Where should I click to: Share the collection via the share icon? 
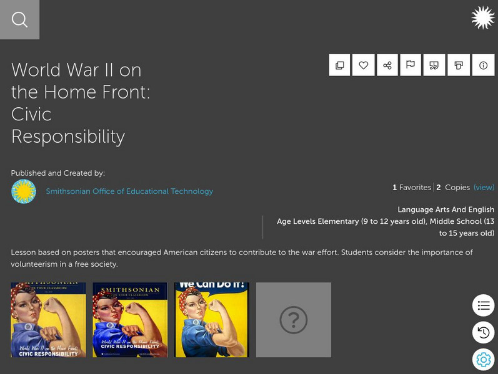387,65
